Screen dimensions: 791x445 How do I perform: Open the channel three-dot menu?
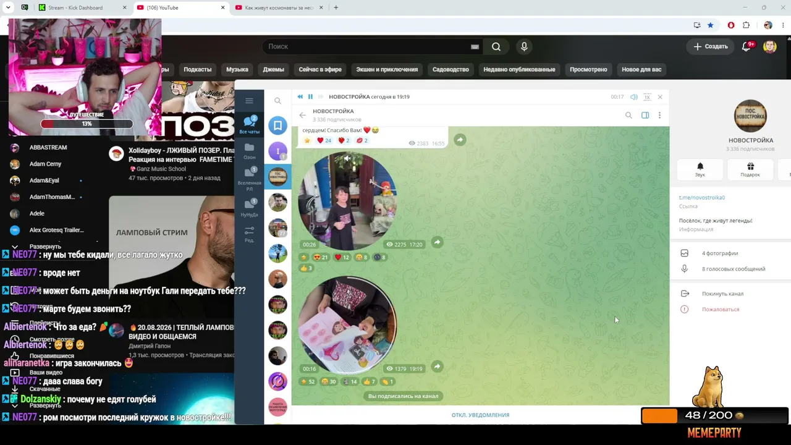click(659, 115)
